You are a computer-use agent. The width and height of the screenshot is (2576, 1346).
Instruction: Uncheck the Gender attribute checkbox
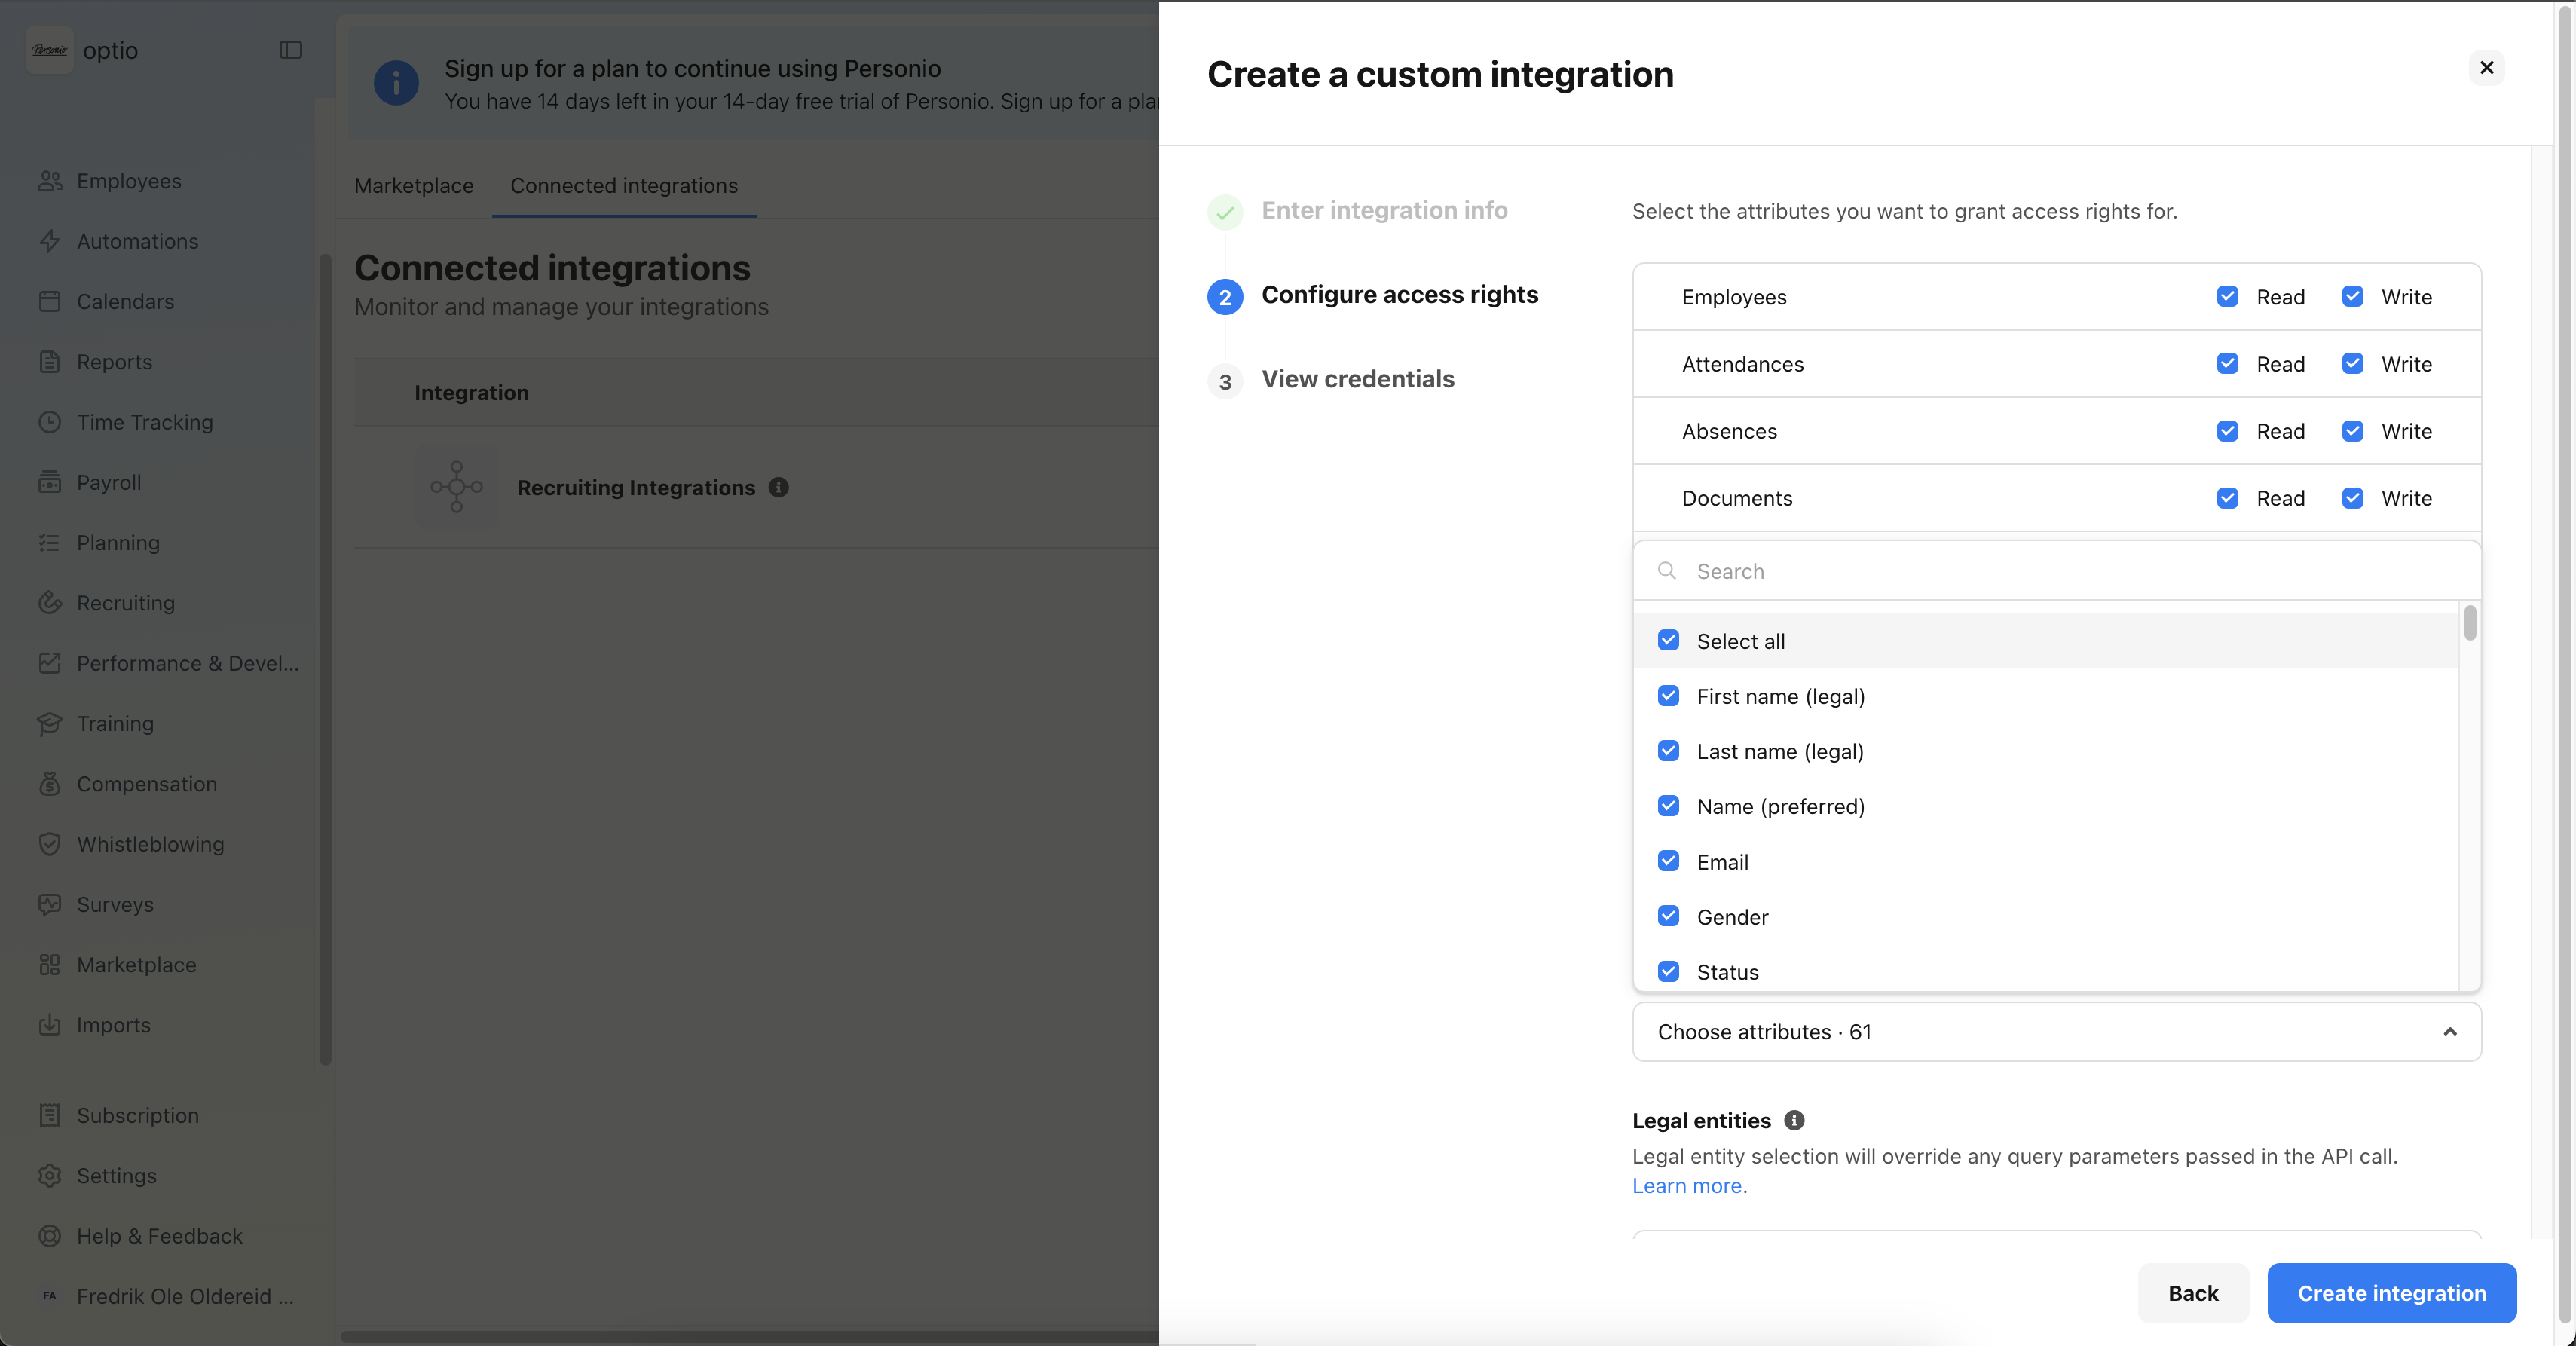point(1668,917)
